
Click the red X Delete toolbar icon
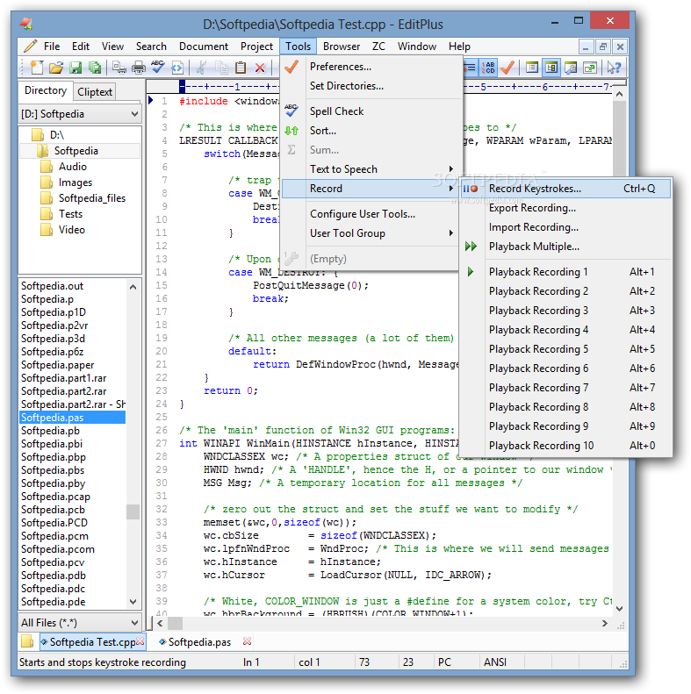[x=260, y=68]
